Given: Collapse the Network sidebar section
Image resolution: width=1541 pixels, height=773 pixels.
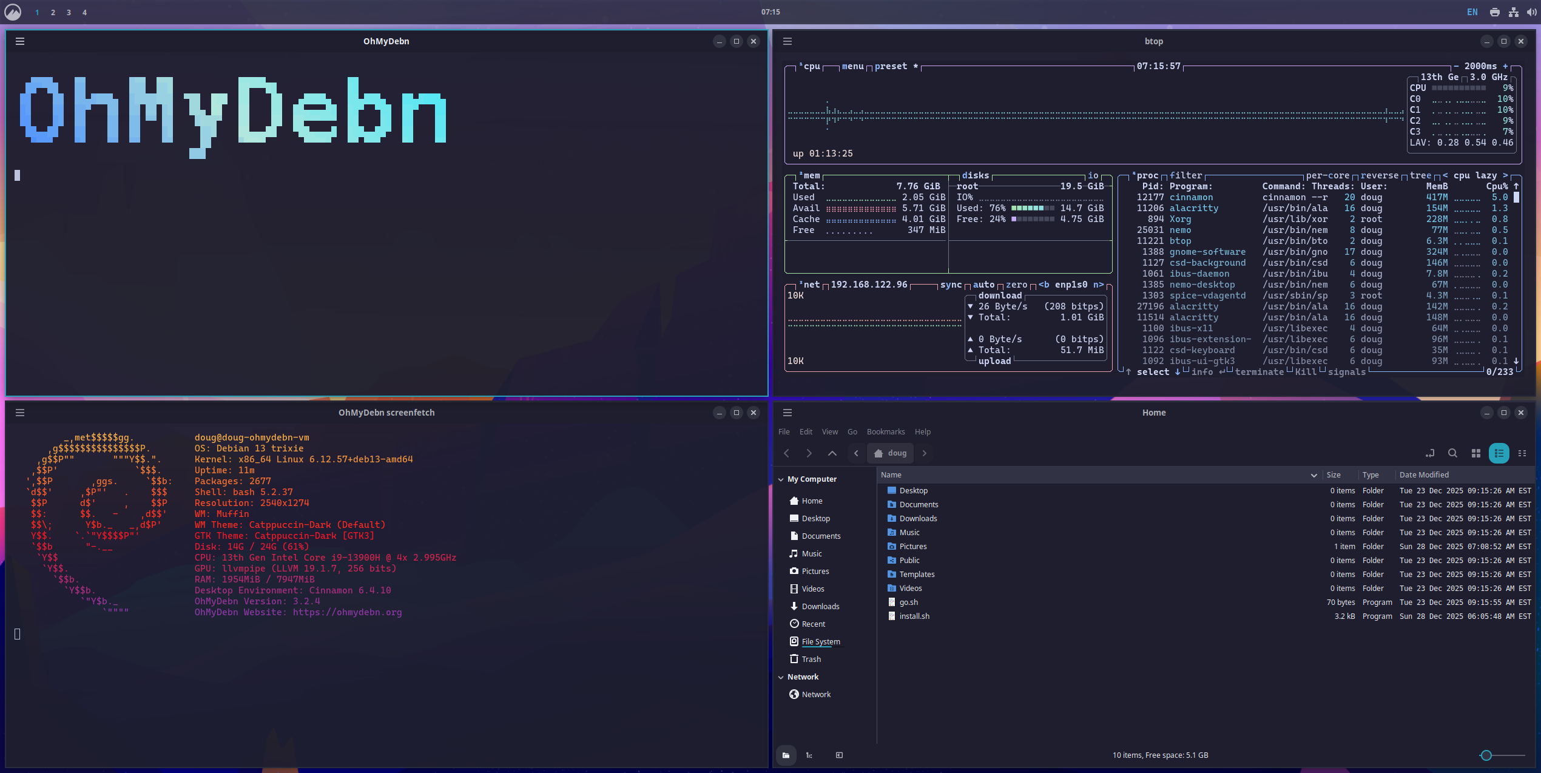Looking at the screenshot, I should (781, 677).
